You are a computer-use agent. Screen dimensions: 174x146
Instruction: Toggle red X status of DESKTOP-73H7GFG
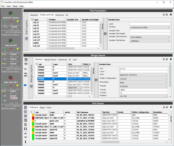coord(11,21)
